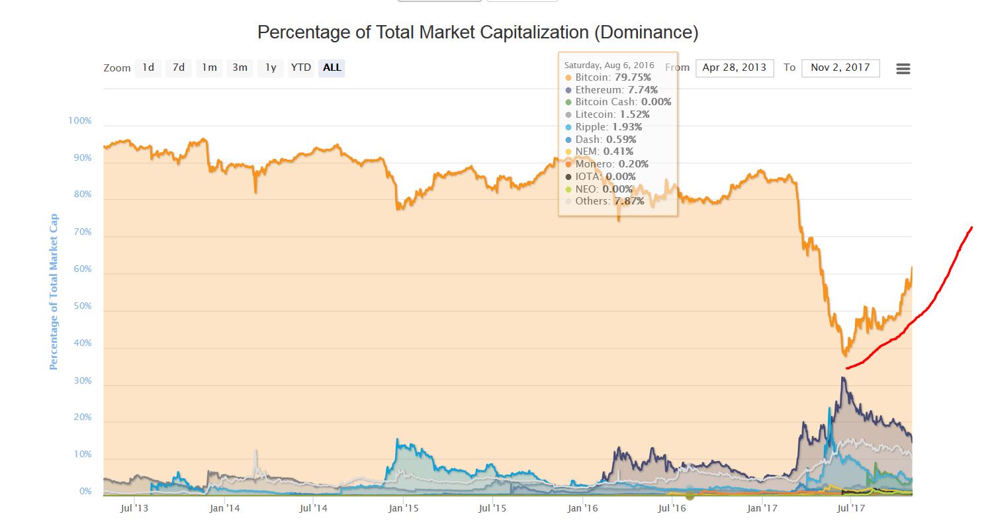The image size is (990, 526).
Task: Click the IOTA legend marker dot
Action: (568, 176)
